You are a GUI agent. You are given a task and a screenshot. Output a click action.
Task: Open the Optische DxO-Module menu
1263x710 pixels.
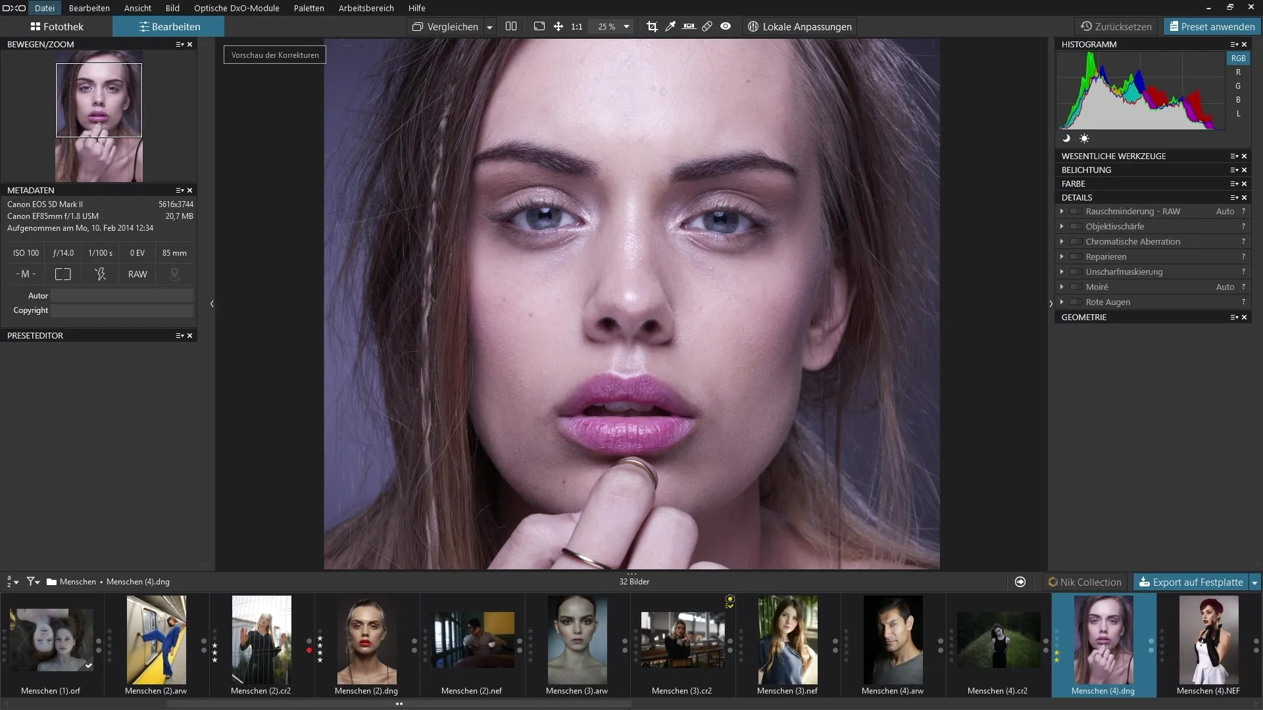[x=237, y=8]
